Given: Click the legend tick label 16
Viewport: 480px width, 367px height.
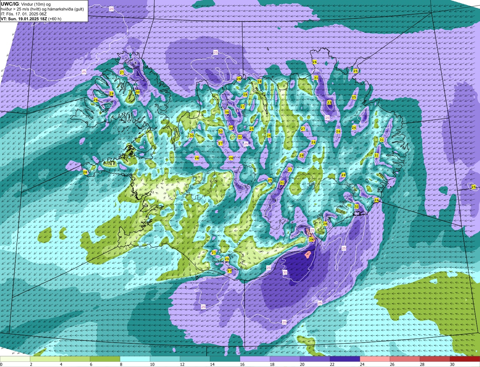Looking at the screenshot, I should pyautogui.click(x=242, y=364).
